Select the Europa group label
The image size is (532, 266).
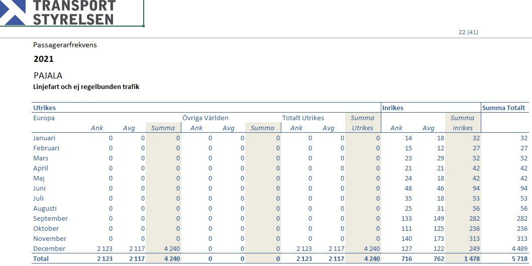pyautogui.click(x=44, y=118)
